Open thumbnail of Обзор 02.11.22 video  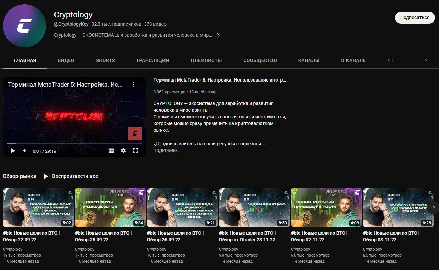point(326,208)
